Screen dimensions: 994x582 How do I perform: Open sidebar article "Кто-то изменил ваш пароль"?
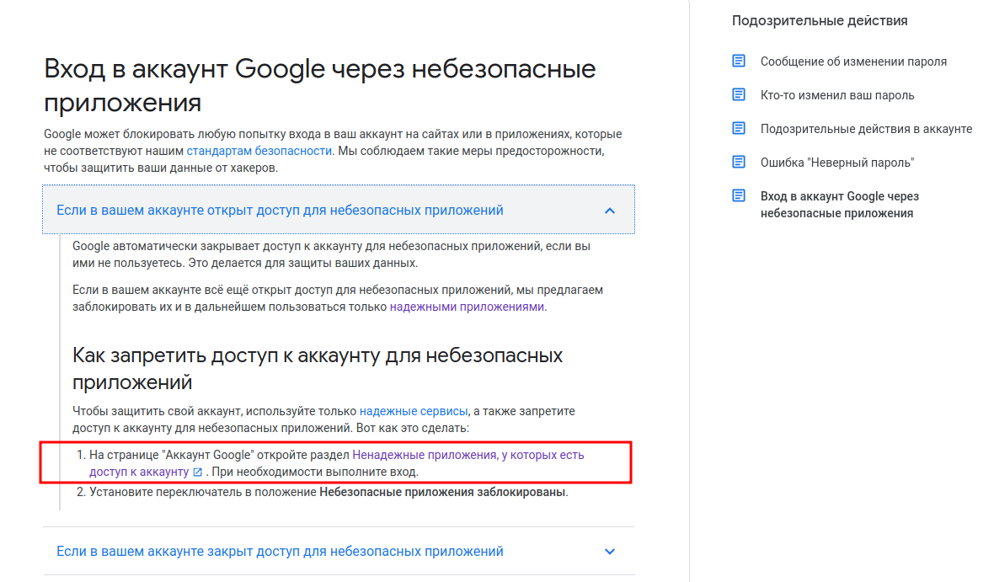pos(836,95)
